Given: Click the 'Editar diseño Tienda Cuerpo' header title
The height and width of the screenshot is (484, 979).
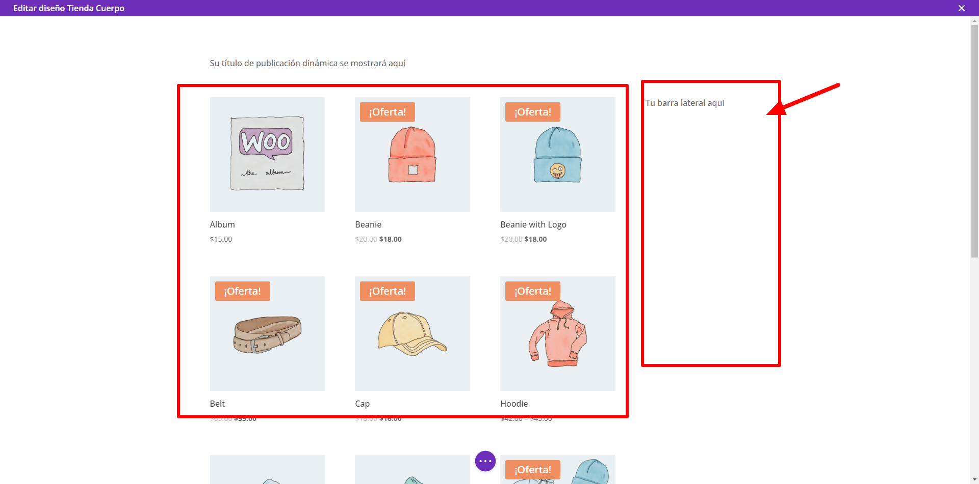Looking at the screenshot, I should coord(69,8).
